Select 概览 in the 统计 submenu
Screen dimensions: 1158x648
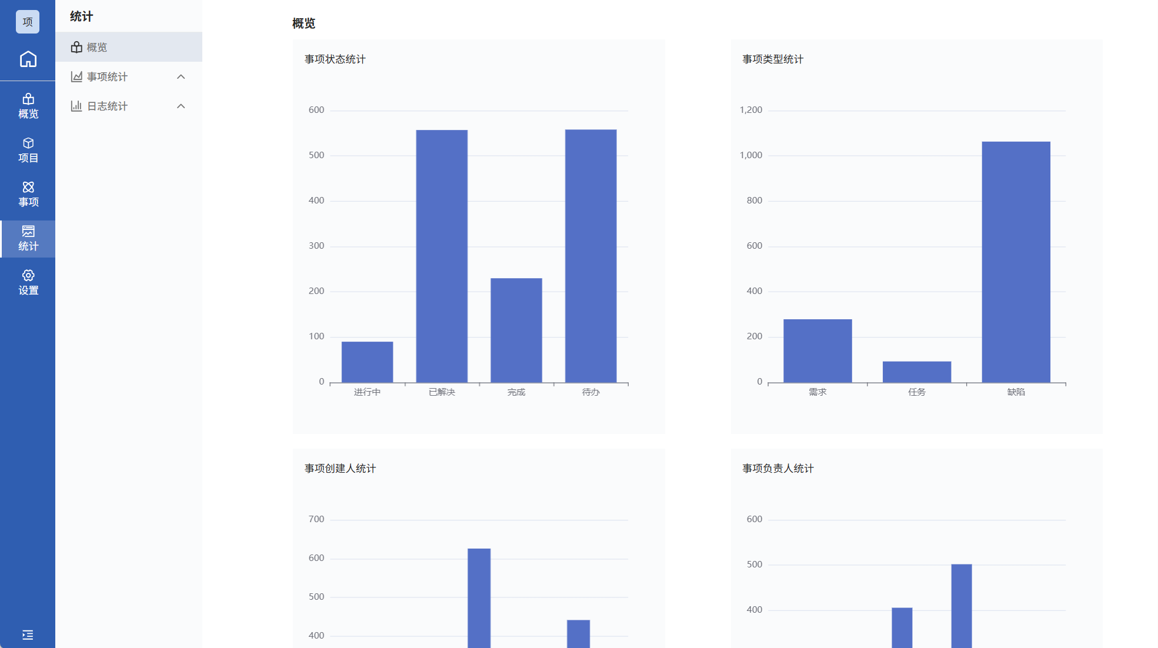96,47
